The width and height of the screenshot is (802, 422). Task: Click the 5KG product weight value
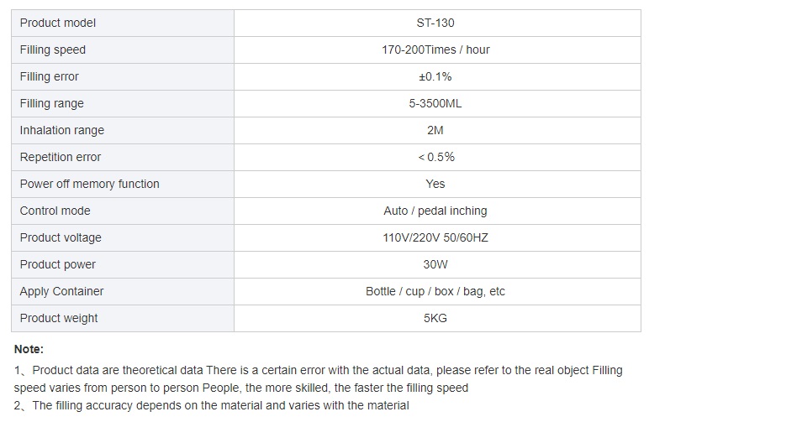pos(435,319)
